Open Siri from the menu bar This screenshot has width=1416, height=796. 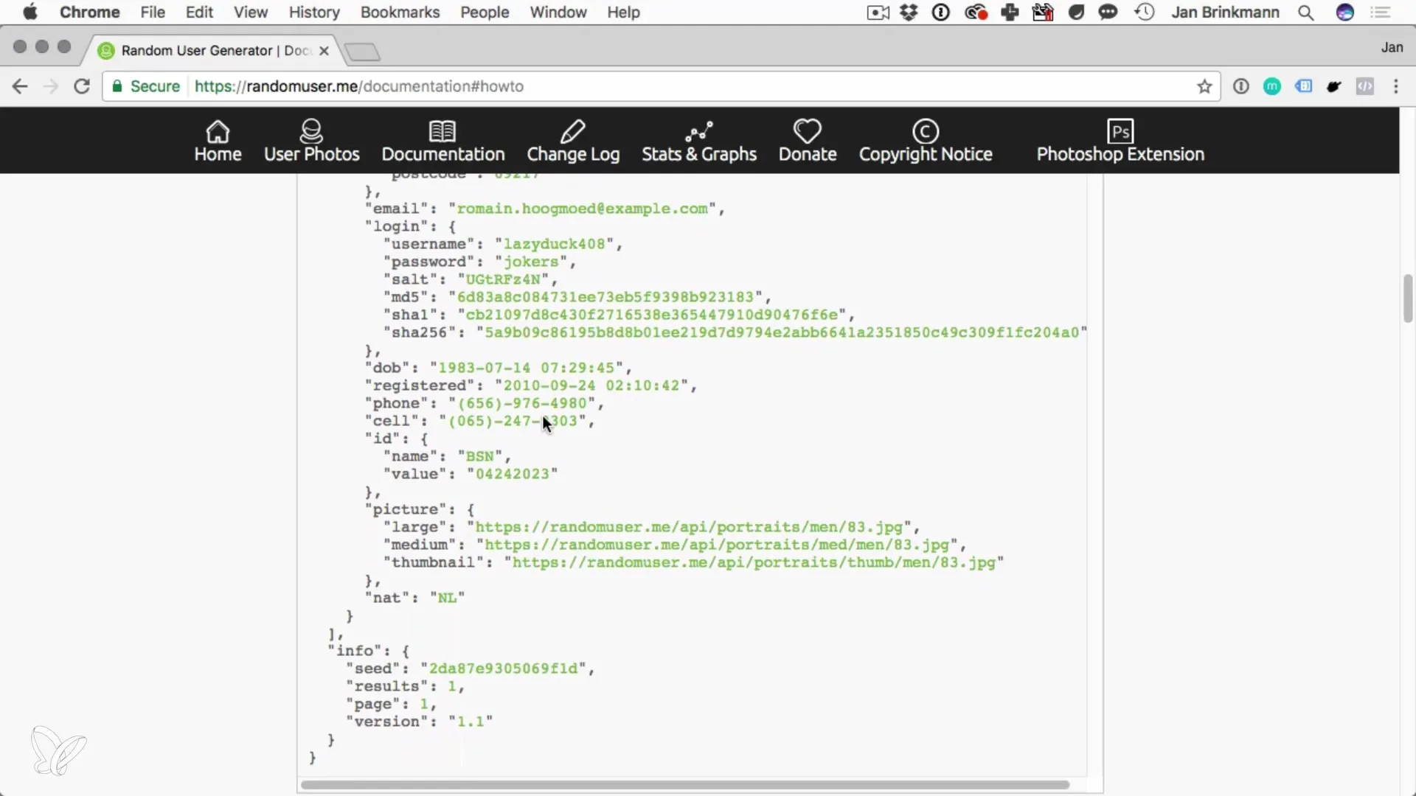click(1345, 13)
